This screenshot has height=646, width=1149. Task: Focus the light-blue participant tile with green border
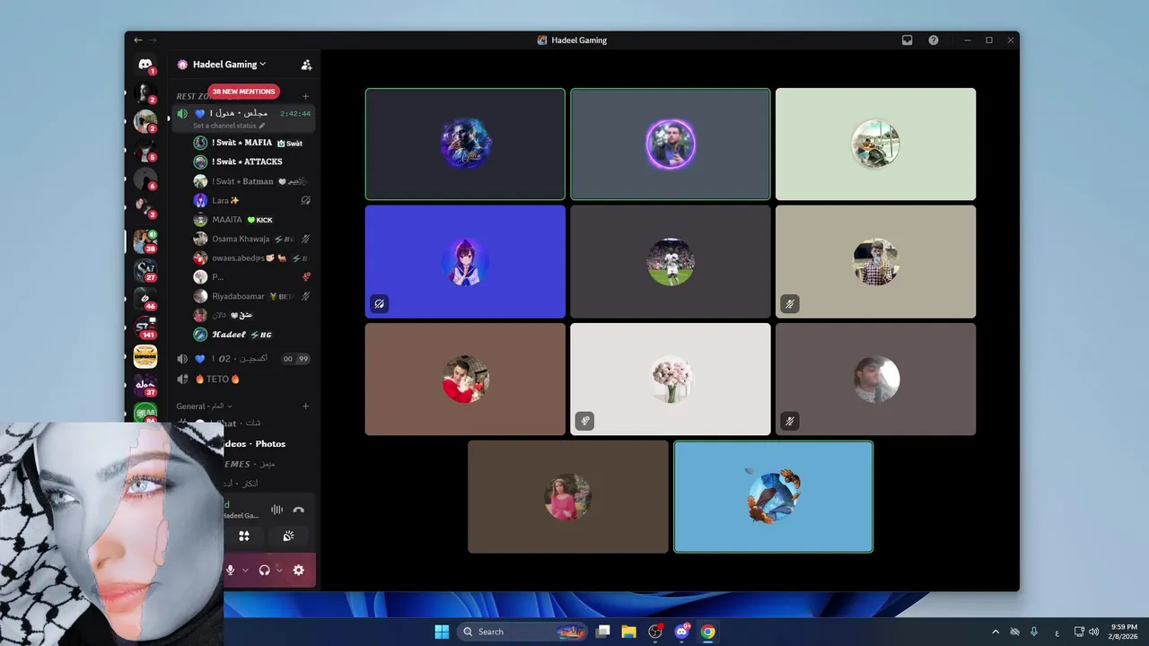(773, 497)
